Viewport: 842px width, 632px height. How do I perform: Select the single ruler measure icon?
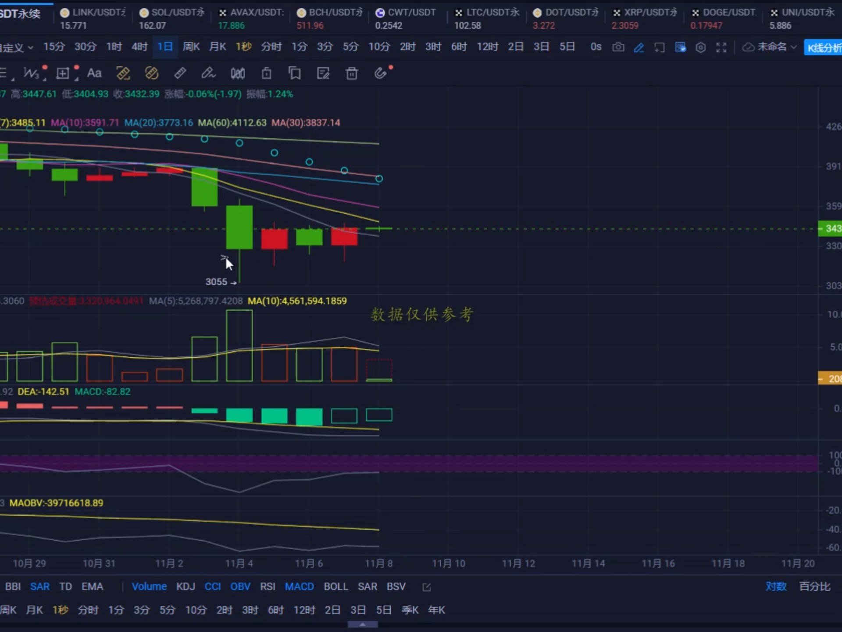tap(180, 73)
